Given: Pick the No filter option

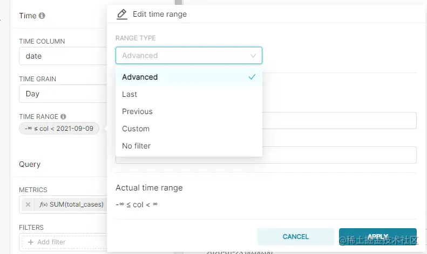Looking at the screenshot, I should (x=136, y=146).
